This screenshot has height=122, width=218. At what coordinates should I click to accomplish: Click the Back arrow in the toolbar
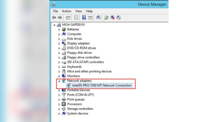click(x=54, y=18)
